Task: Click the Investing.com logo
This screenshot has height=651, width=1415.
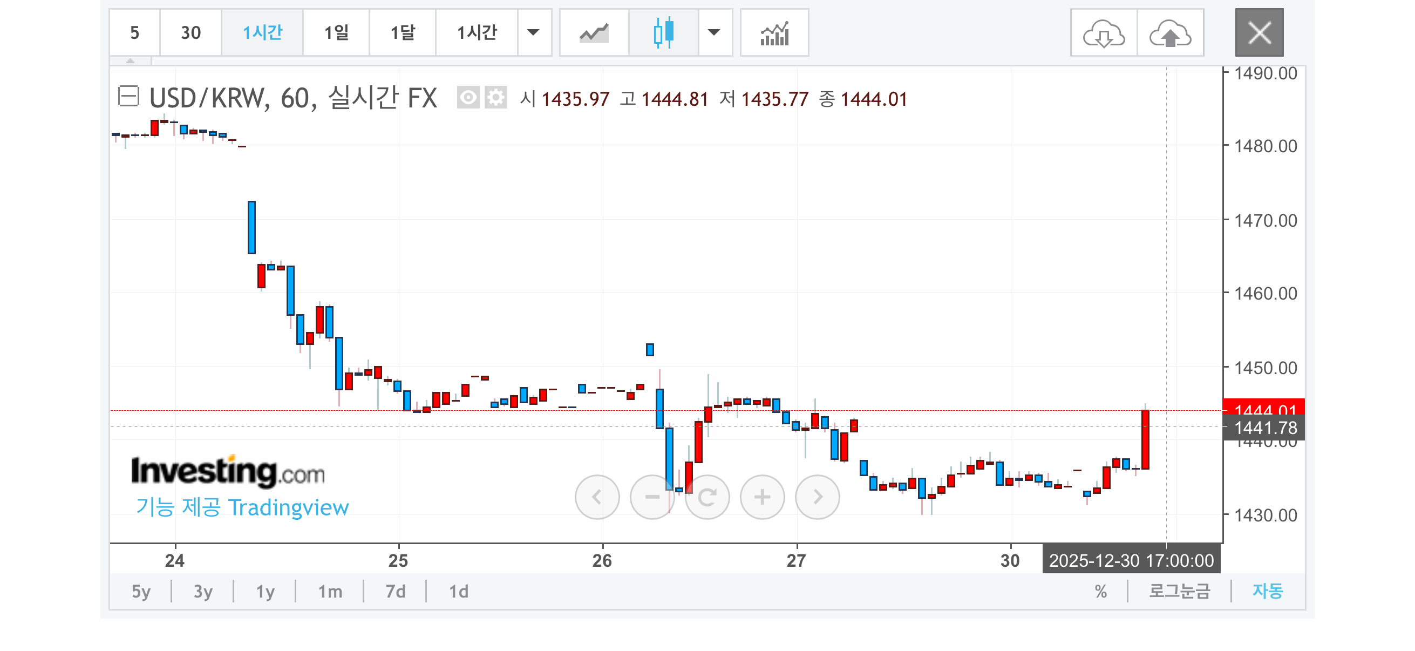Action: pos(227,471)
